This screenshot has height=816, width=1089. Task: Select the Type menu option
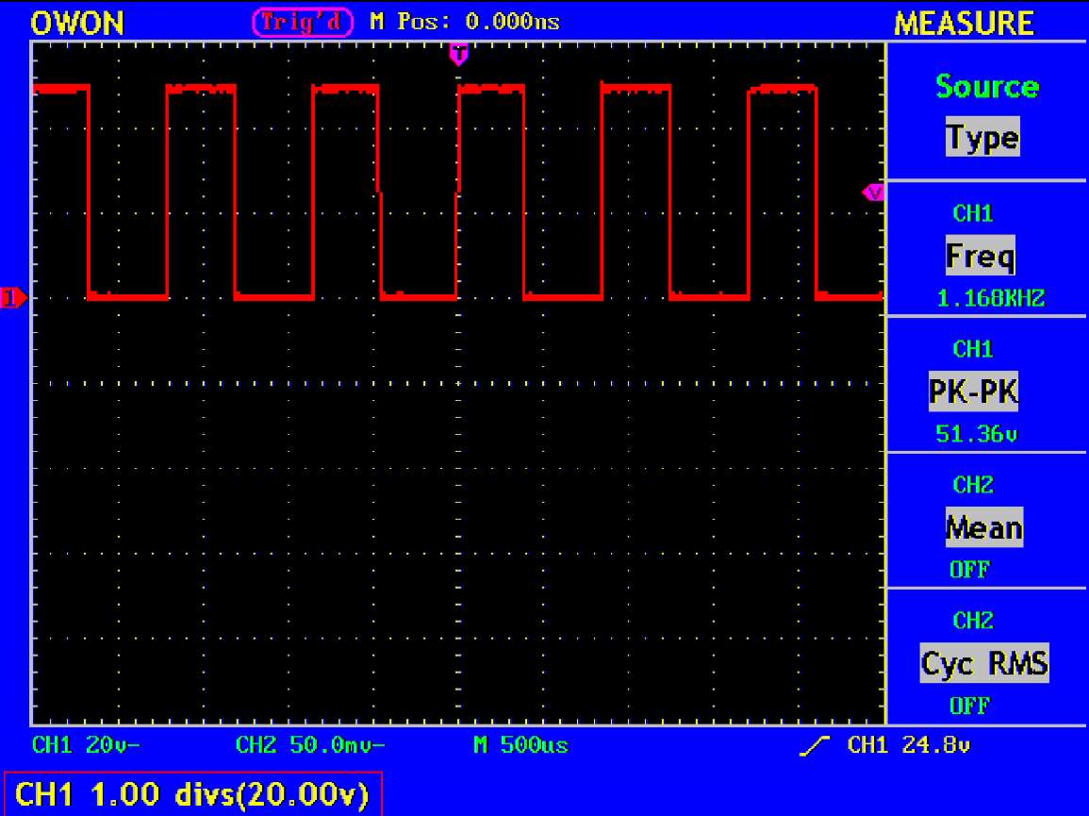(982, 137)
